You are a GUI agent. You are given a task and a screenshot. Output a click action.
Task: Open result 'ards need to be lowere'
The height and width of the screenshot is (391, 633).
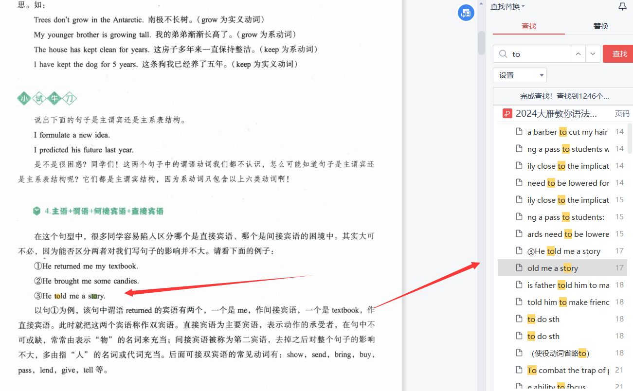coord(562,234)
